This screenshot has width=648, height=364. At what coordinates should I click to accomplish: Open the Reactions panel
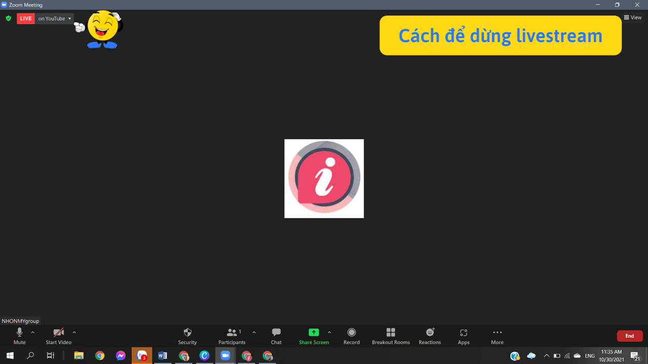pos(429,335)
